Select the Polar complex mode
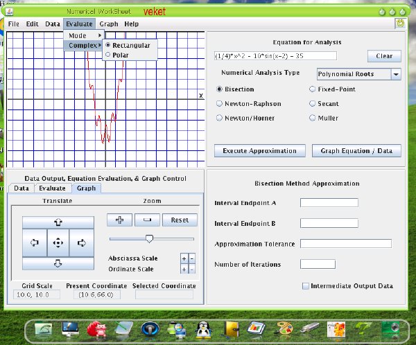Screen dimensions: 416x345 [x=130, y=55]
